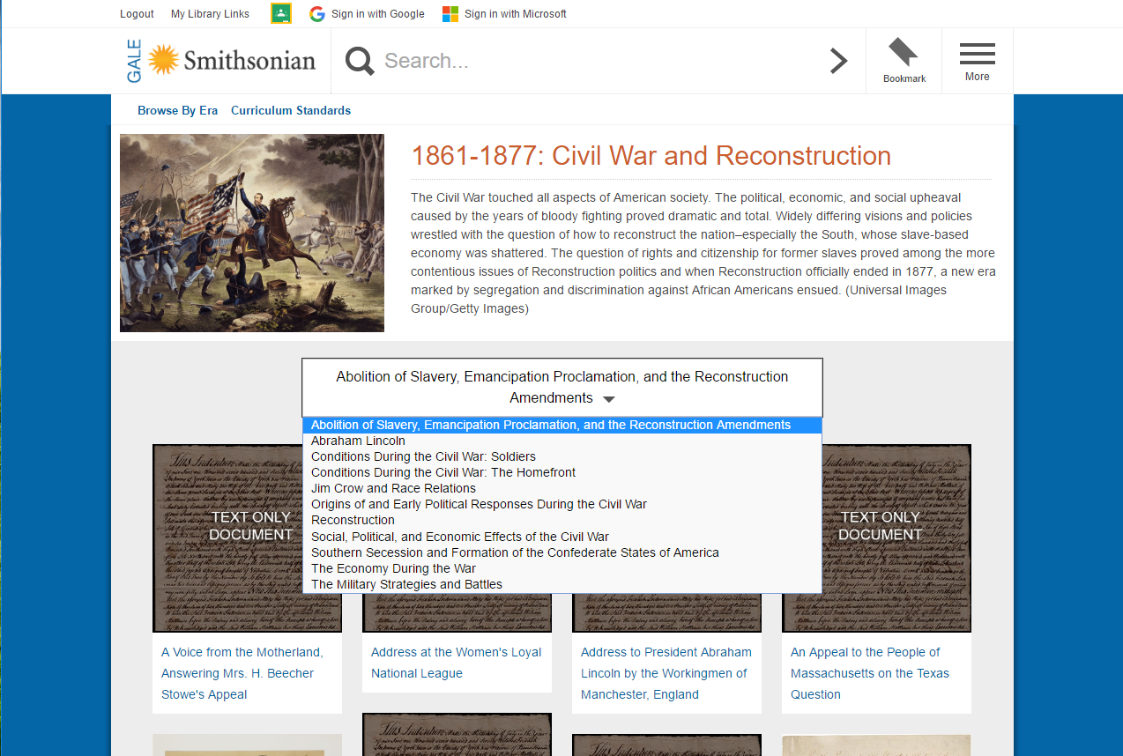The height and width of the screenshot is (756, 1123).
Task: Select highlighted Abolition of Slavery option
Action: click(562, 425)
